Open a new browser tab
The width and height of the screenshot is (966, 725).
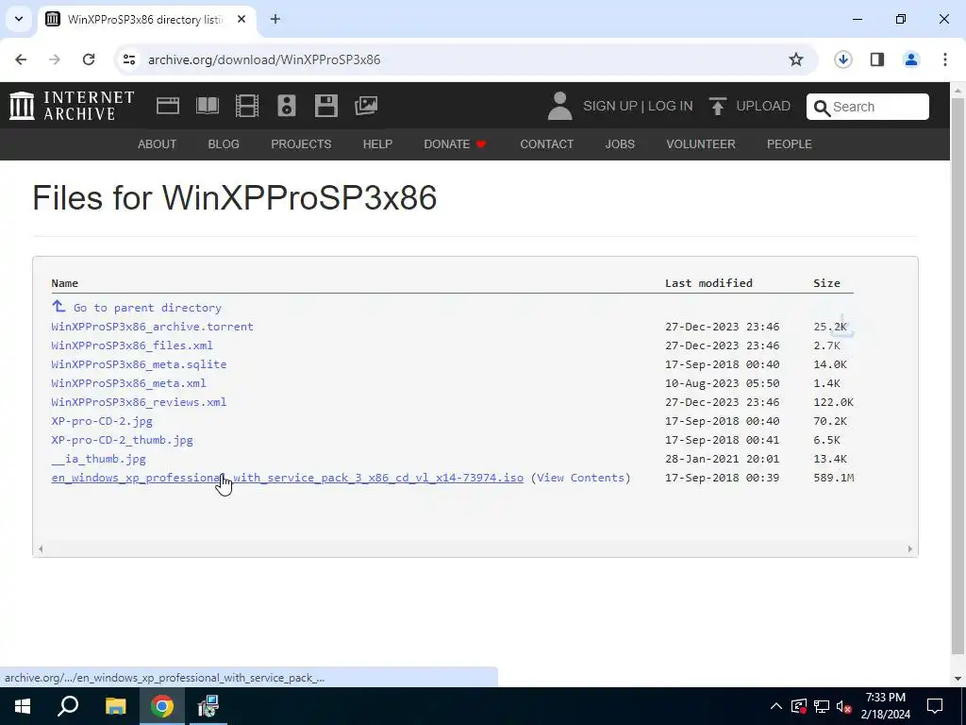(x=275, y=19)
